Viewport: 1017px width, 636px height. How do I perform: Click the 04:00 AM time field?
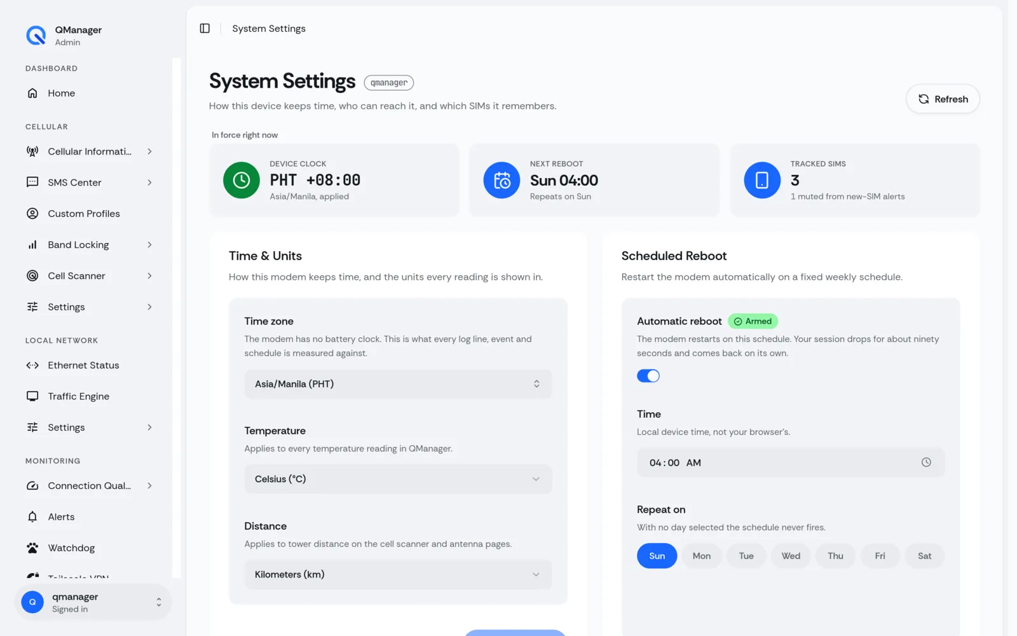[791, 463]
